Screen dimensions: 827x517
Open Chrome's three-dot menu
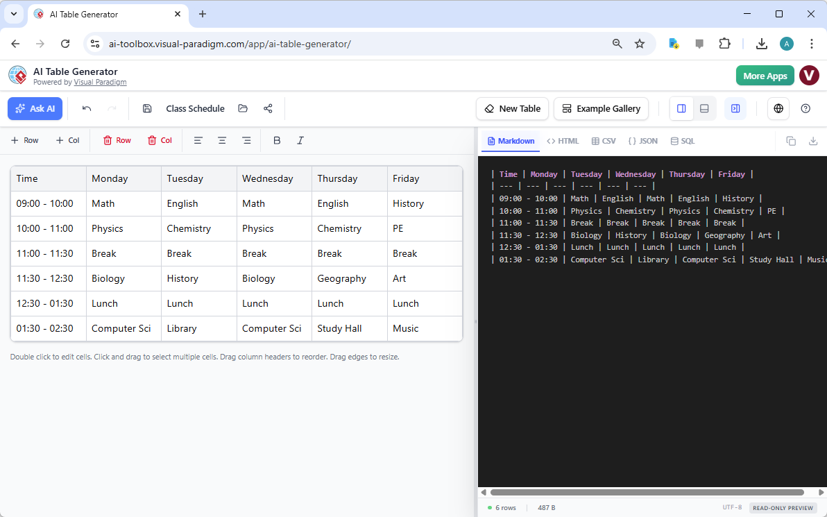point(812,43)
